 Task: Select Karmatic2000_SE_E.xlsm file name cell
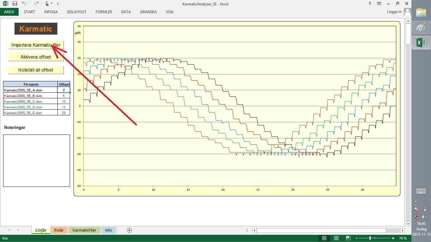pyautogui.click(x=30, y=113)
